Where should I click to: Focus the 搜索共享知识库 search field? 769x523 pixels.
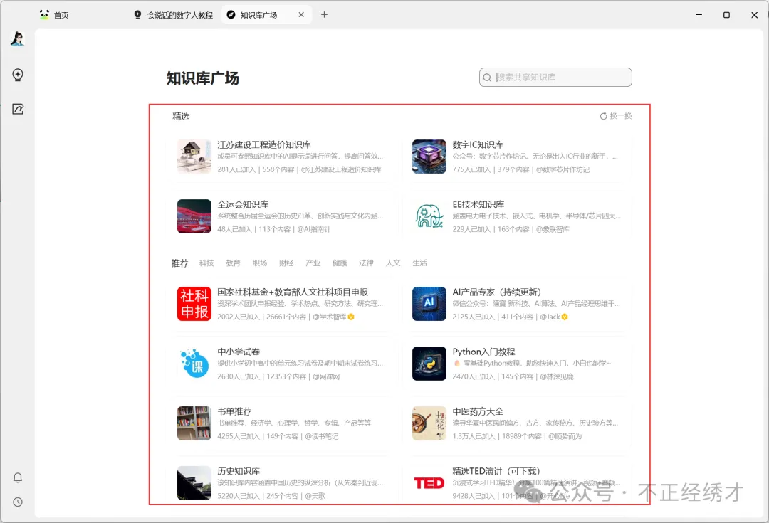pyautogui.click(x=555, y=78)
